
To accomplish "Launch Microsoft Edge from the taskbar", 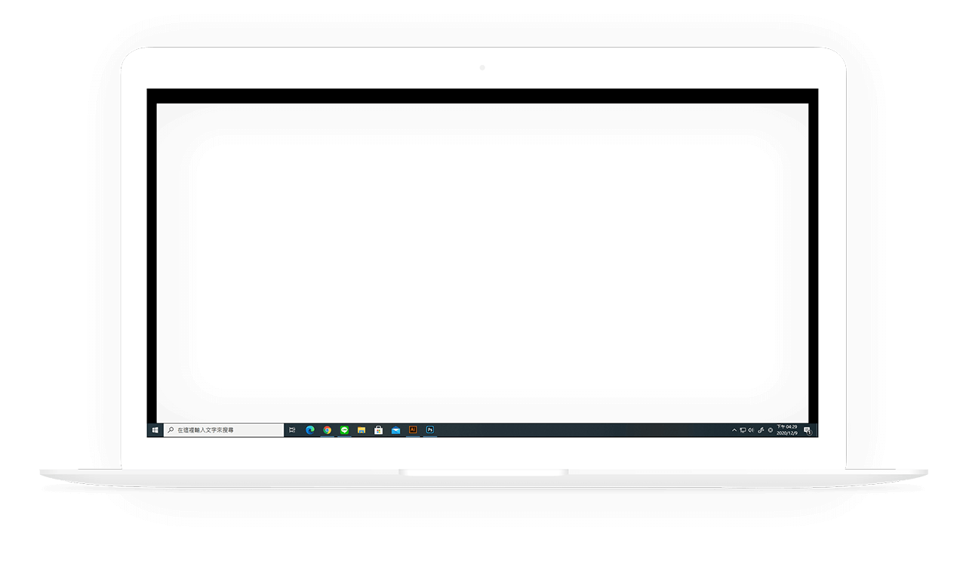I will click(x=309, y=430).
